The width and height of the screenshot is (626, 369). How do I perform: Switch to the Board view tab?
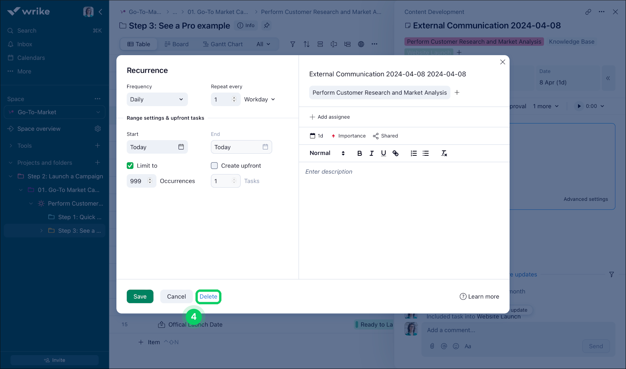point(176,44)
